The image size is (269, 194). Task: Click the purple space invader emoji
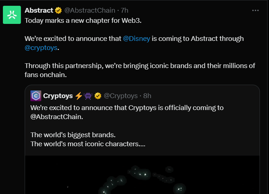pos(88,96)
